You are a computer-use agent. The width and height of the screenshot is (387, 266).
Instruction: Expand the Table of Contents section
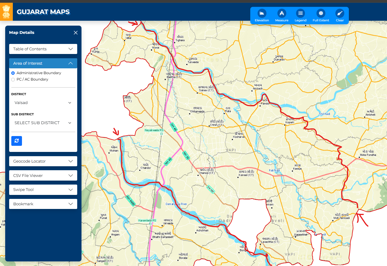click(43, 49)
